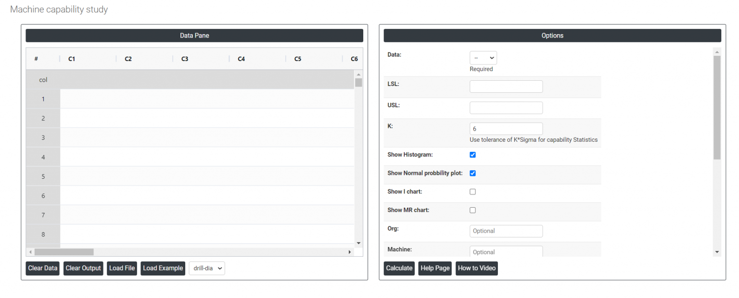Click the Options pane scroll down arrow
This screenshot has height=298, width=739.
pyautogui.click(x=717, y=252)
